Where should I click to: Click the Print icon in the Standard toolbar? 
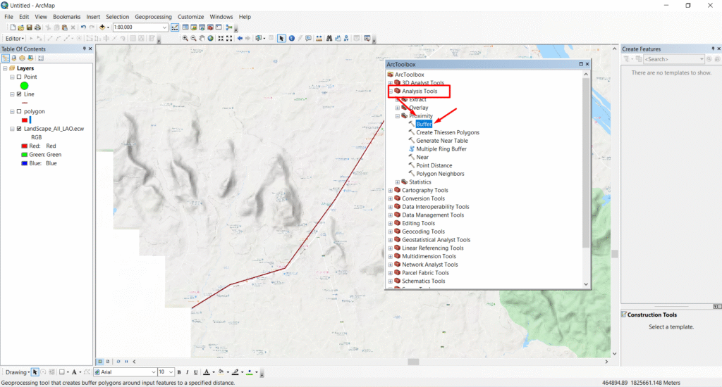click(x=37, y=27)
